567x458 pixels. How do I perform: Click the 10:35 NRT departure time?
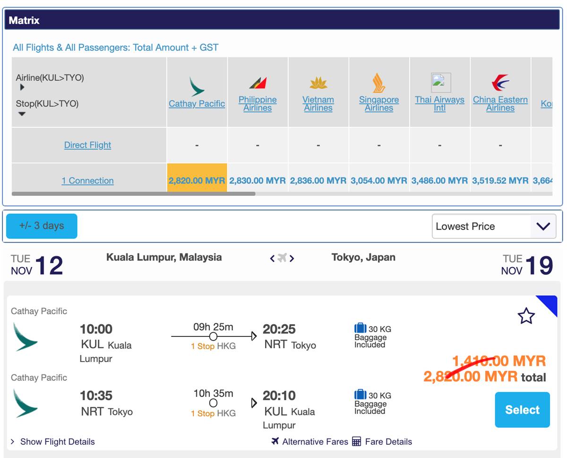pyautogui.click(x=96, y=396)
